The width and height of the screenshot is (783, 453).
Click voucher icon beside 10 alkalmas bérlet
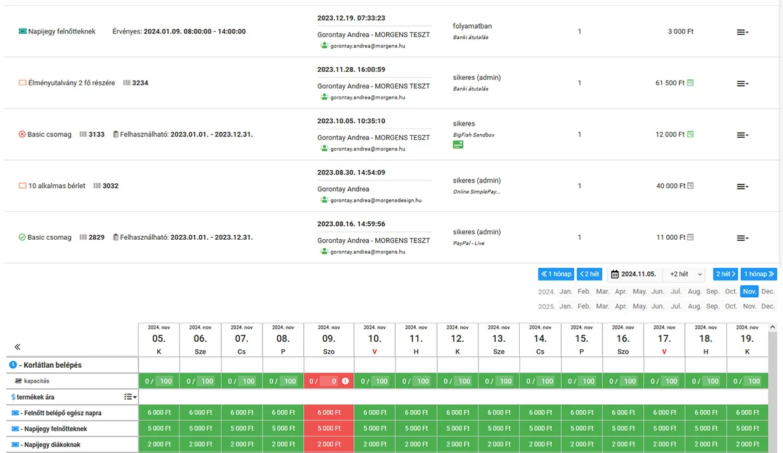pyautogui.click(x=23, y=185)
